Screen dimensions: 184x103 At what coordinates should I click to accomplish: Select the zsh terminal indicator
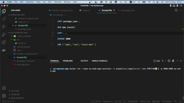[x=157, y=61]
